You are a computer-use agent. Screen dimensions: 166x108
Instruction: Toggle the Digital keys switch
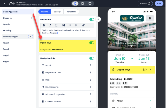coord(92,43)
